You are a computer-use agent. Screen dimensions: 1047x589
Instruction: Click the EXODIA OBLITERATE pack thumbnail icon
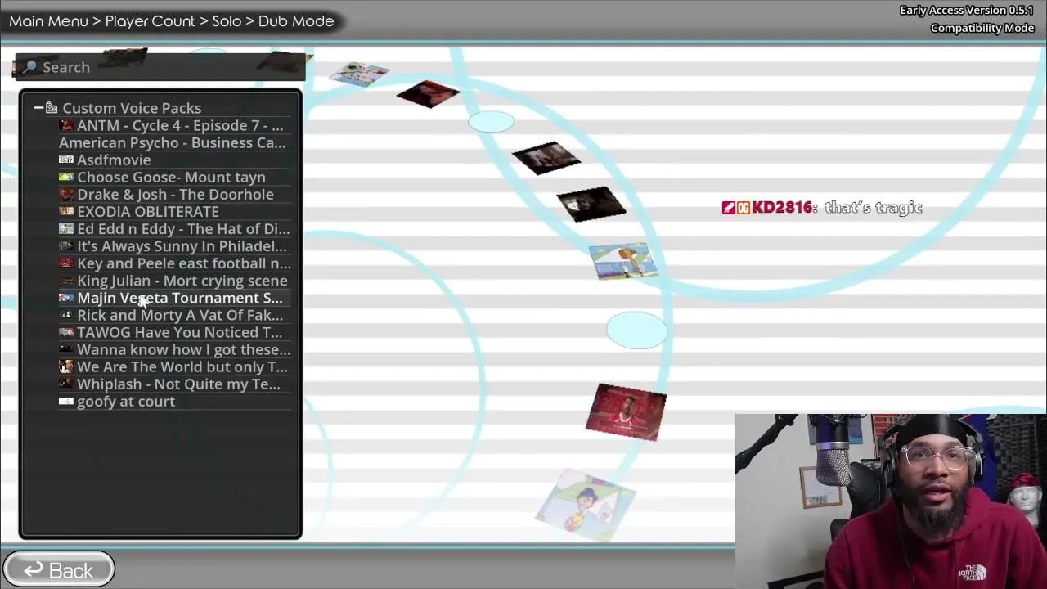click(66, 211)
